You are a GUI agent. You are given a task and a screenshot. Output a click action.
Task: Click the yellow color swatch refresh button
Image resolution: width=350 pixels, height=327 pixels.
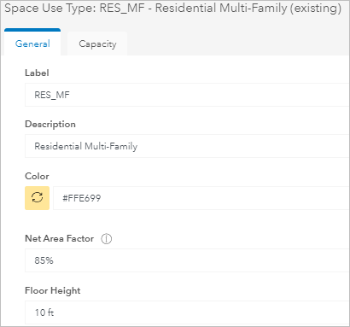pos(37,198)
